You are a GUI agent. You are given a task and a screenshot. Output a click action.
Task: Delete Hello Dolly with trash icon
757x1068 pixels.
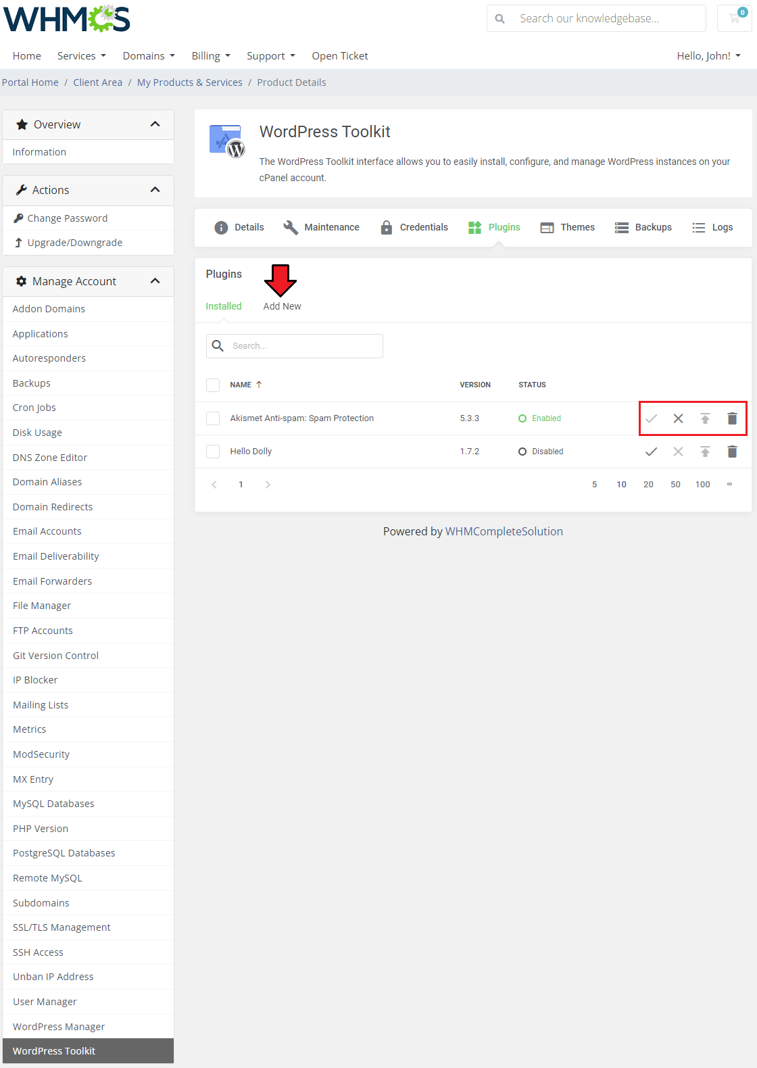tap(732, 452)
